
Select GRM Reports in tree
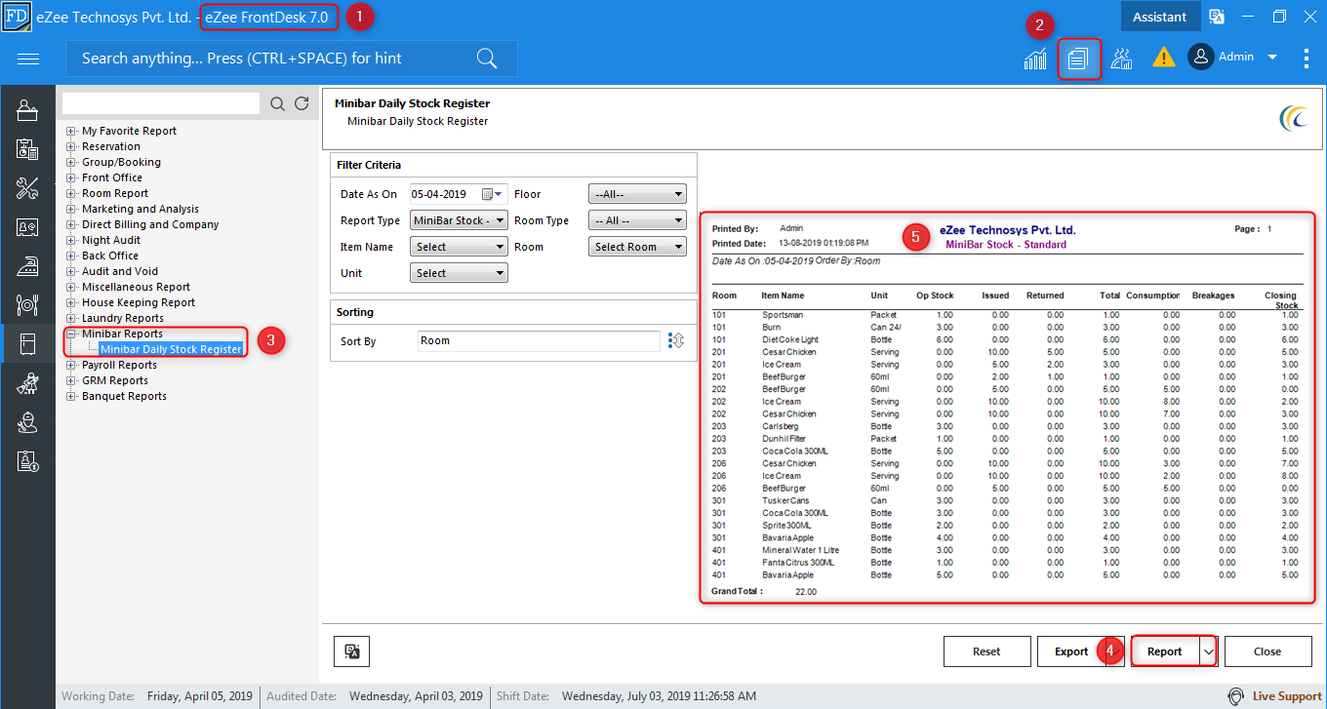[x=115, y=380]
